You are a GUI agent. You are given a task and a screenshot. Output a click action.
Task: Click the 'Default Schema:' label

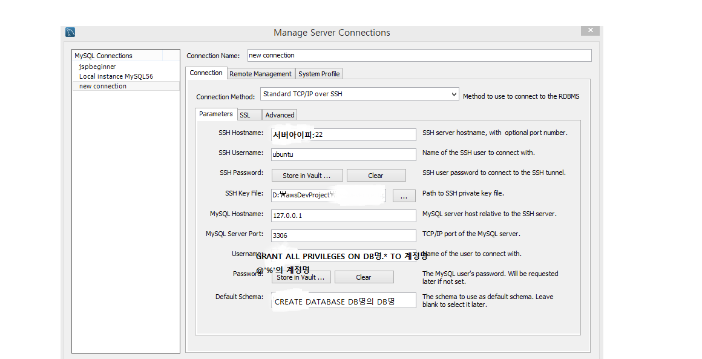[x=239, y=297]
